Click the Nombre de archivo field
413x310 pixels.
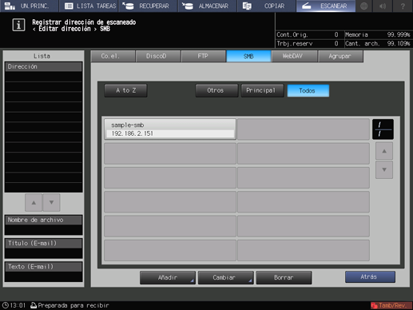point(43,225)
